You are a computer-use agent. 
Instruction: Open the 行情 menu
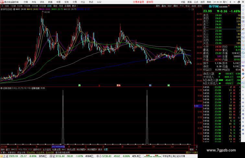click(x=26, y=2)
